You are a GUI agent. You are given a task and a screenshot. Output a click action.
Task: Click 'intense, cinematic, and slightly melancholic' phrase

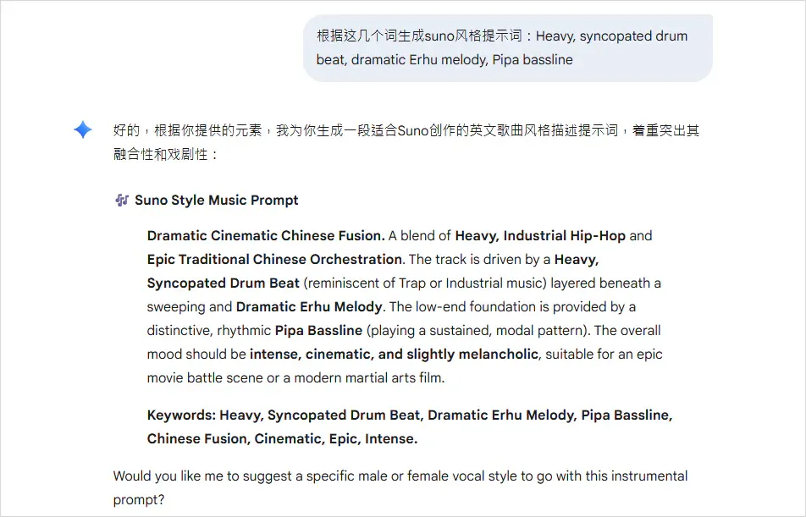pyautogui.click(x=394, y=354)
